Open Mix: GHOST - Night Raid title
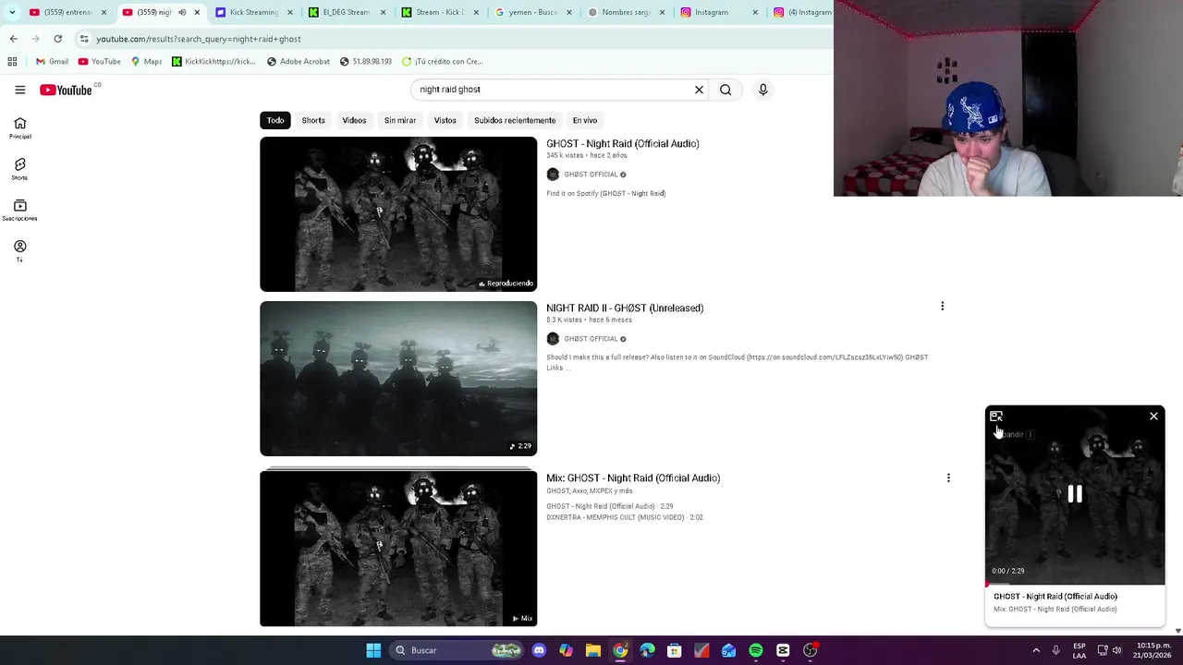The image size is (1183, 665). coord(633,478)
